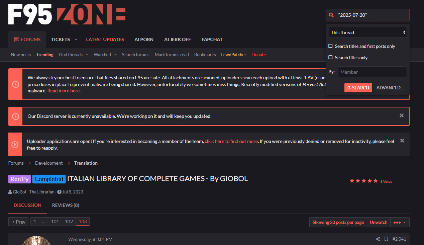Dismiss the Discord server unavailable notice
This screenshot has width=424, height=245.
pos(401,115)
